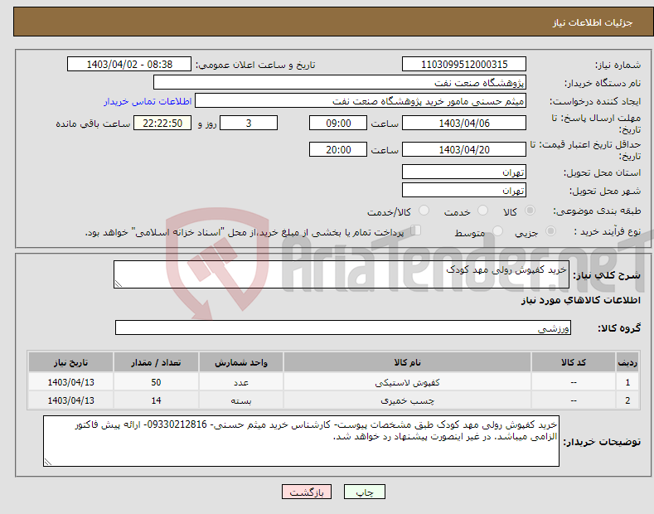
Task: Click the شماره نیاز number field
Action: coord(464,65)
